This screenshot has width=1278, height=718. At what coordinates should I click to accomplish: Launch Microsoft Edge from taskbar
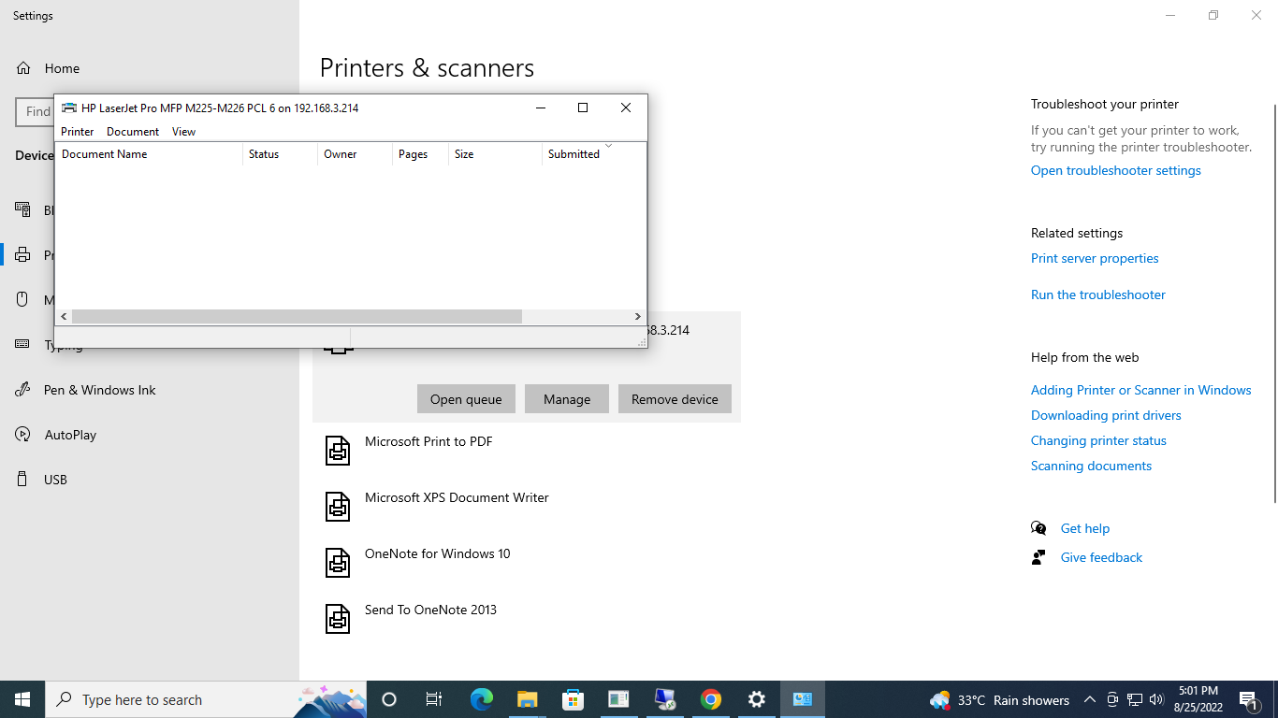coord(481,699)
